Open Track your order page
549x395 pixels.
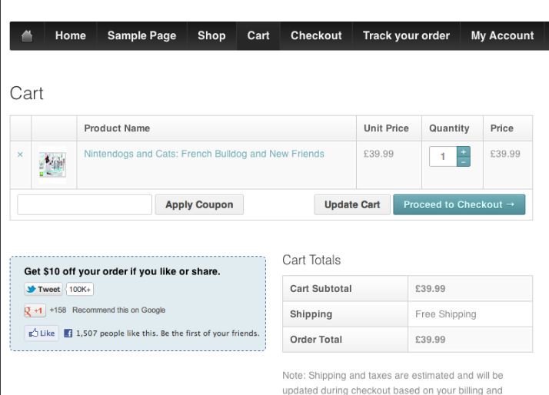[x=406, y=35]
